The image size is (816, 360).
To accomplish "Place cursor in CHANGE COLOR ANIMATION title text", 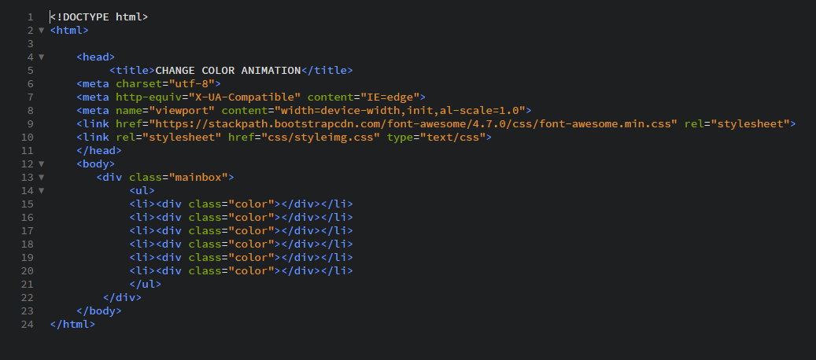I will tap(228, 70).
